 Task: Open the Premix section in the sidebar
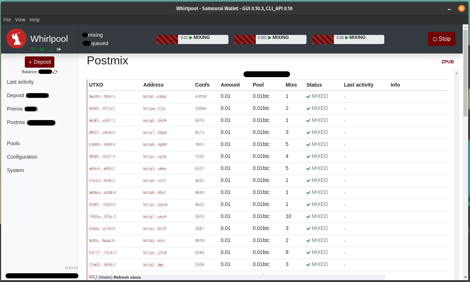click(22, 109)
